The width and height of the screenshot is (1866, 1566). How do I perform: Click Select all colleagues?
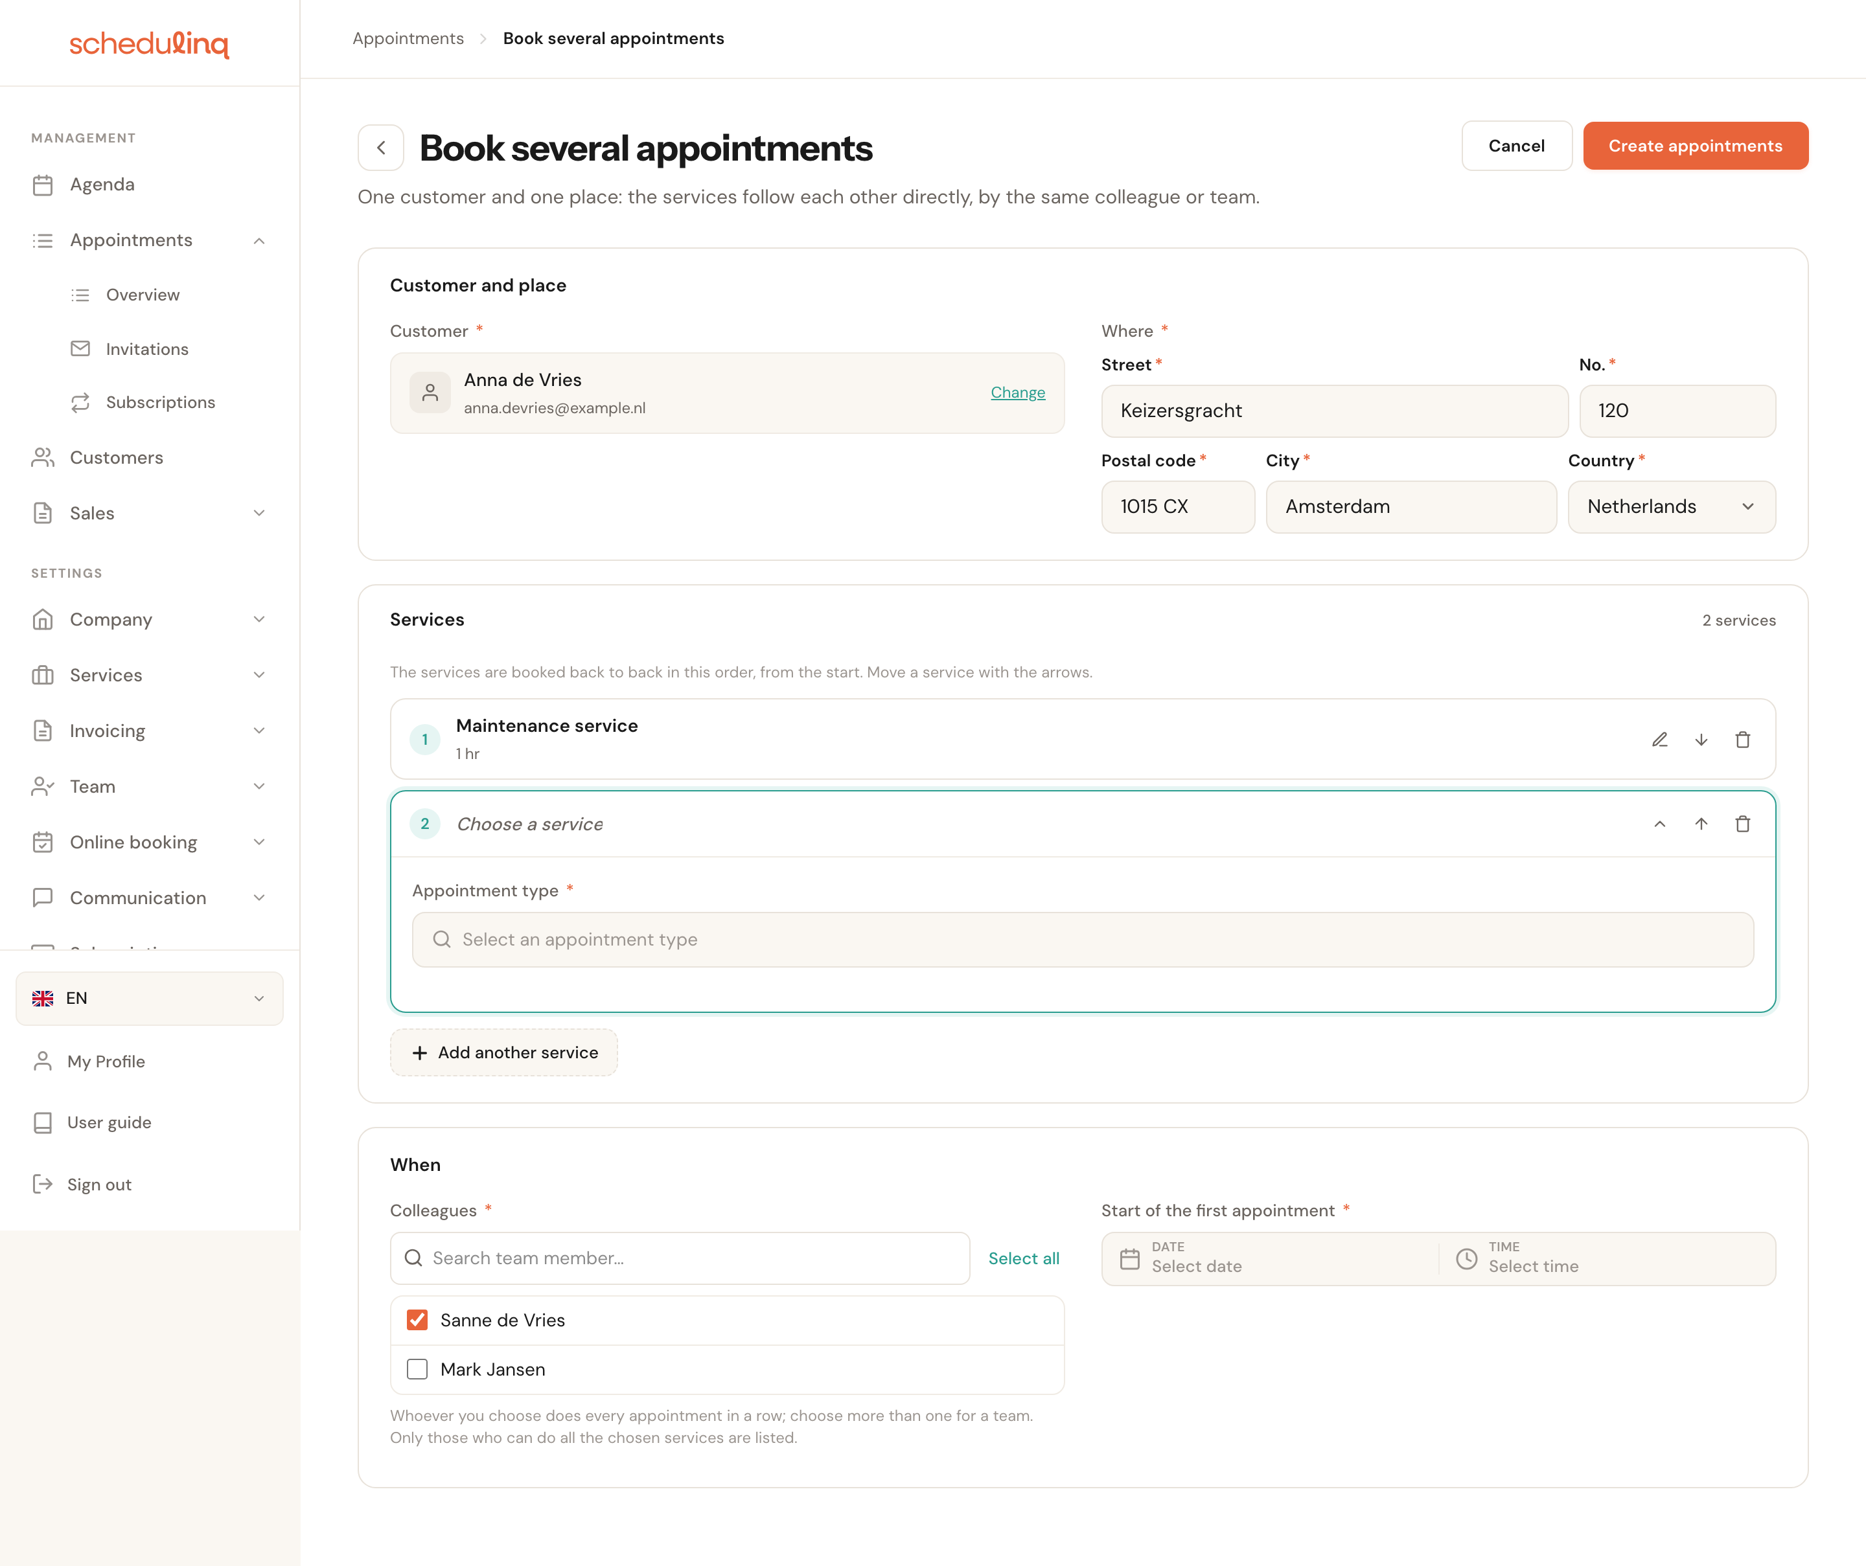point(1024,1258)
